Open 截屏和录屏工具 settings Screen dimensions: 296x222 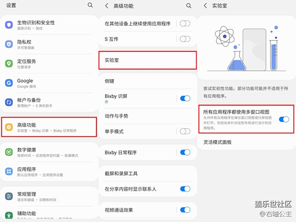pyautogui.click(x=148, y=173)
